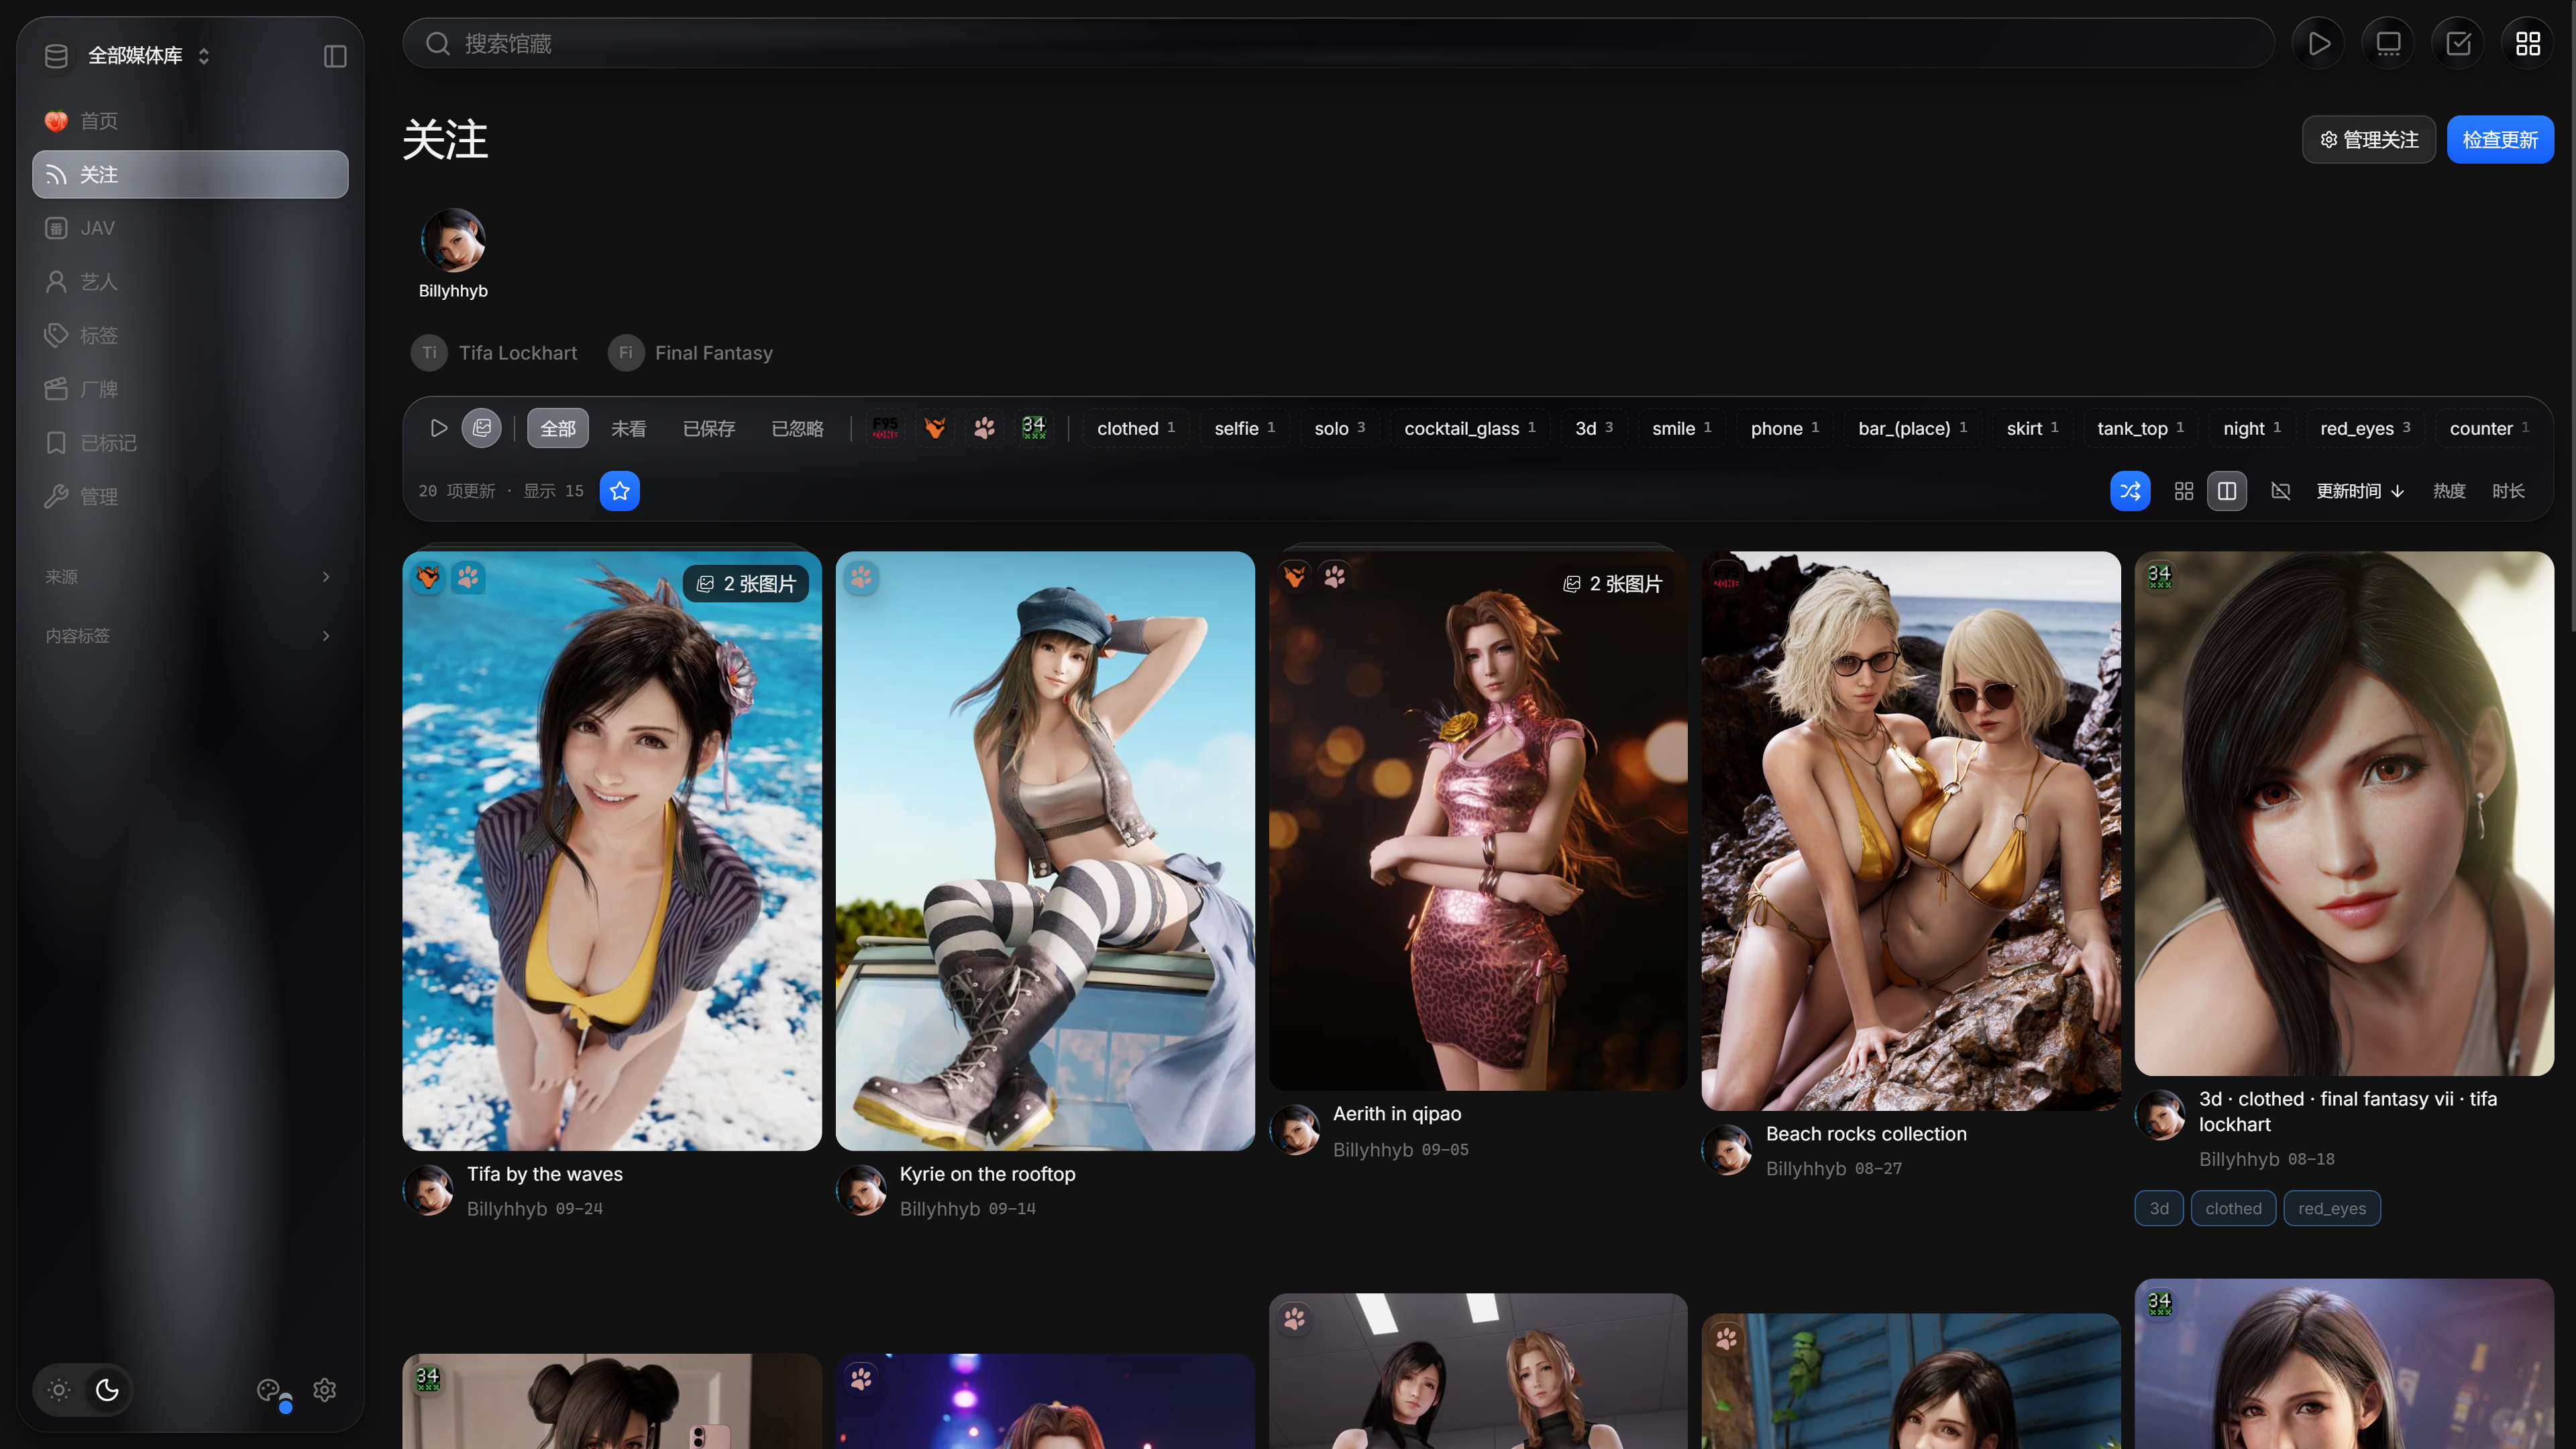Viewport: 2576px width, 1449px height.
Task: Open the Tifa Lockhart followed tag
Action: tap(495, 353)
